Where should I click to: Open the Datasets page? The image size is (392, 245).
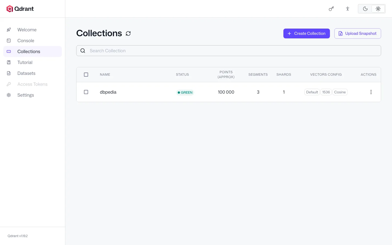point(32,73)
